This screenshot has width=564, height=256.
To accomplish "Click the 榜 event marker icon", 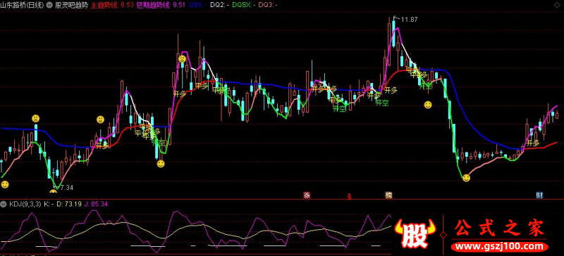I will pos(389,196).
